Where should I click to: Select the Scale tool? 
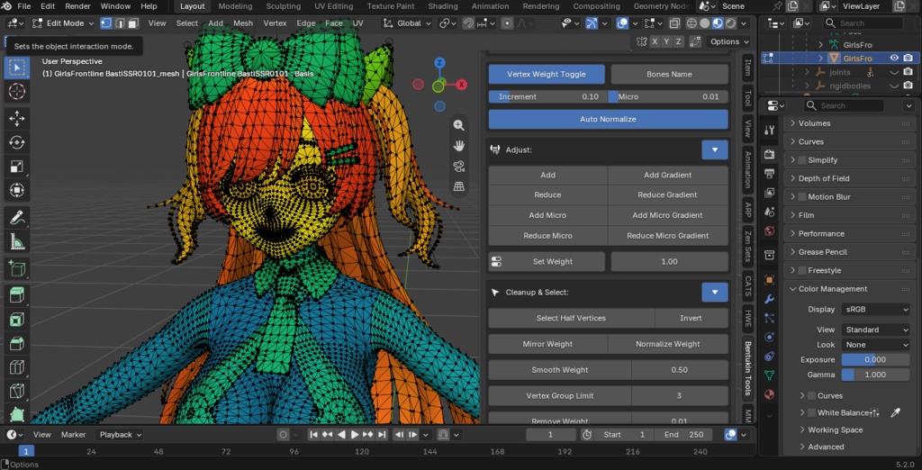17,167
